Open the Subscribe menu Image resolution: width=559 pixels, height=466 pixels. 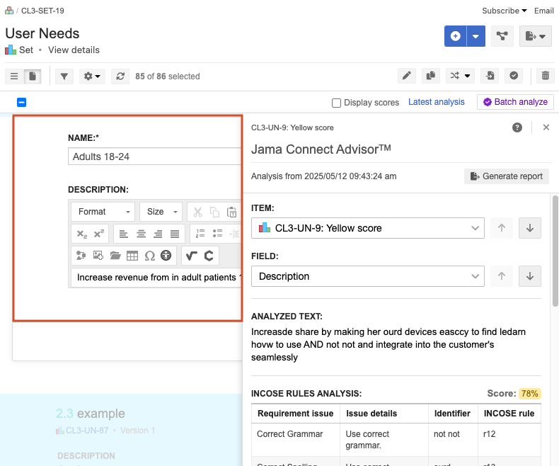coord(504,11)
